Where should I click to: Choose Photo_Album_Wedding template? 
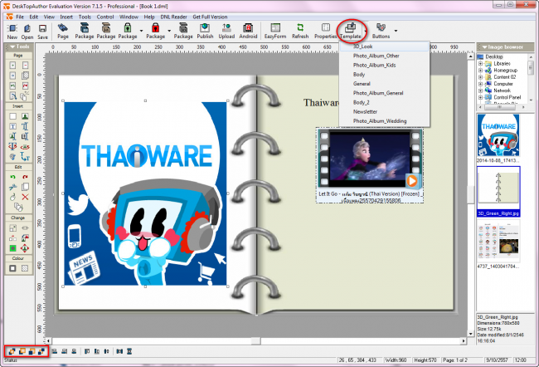tap(384, 121)
